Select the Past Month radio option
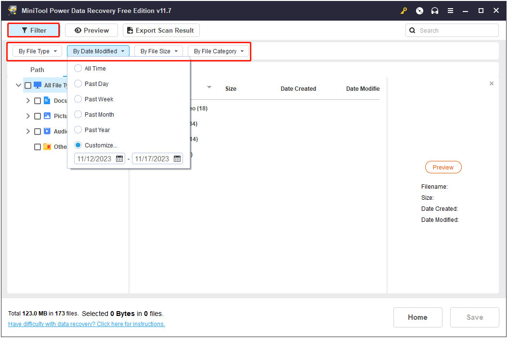This screenshot has width=508, height=339. pos(78,114)
